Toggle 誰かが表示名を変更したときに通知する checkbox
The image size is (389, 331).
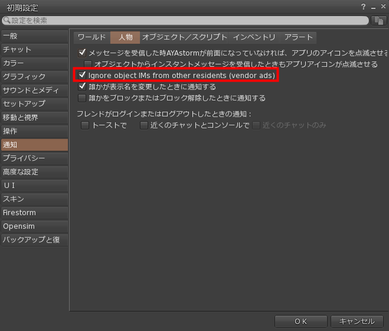(82, 86)
